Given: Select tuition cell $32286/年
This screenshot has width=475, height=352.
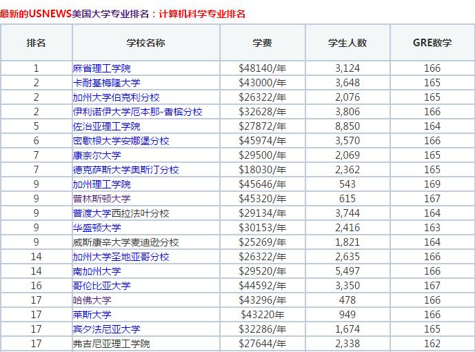Looking at the screenshot, I should point(263,329).
